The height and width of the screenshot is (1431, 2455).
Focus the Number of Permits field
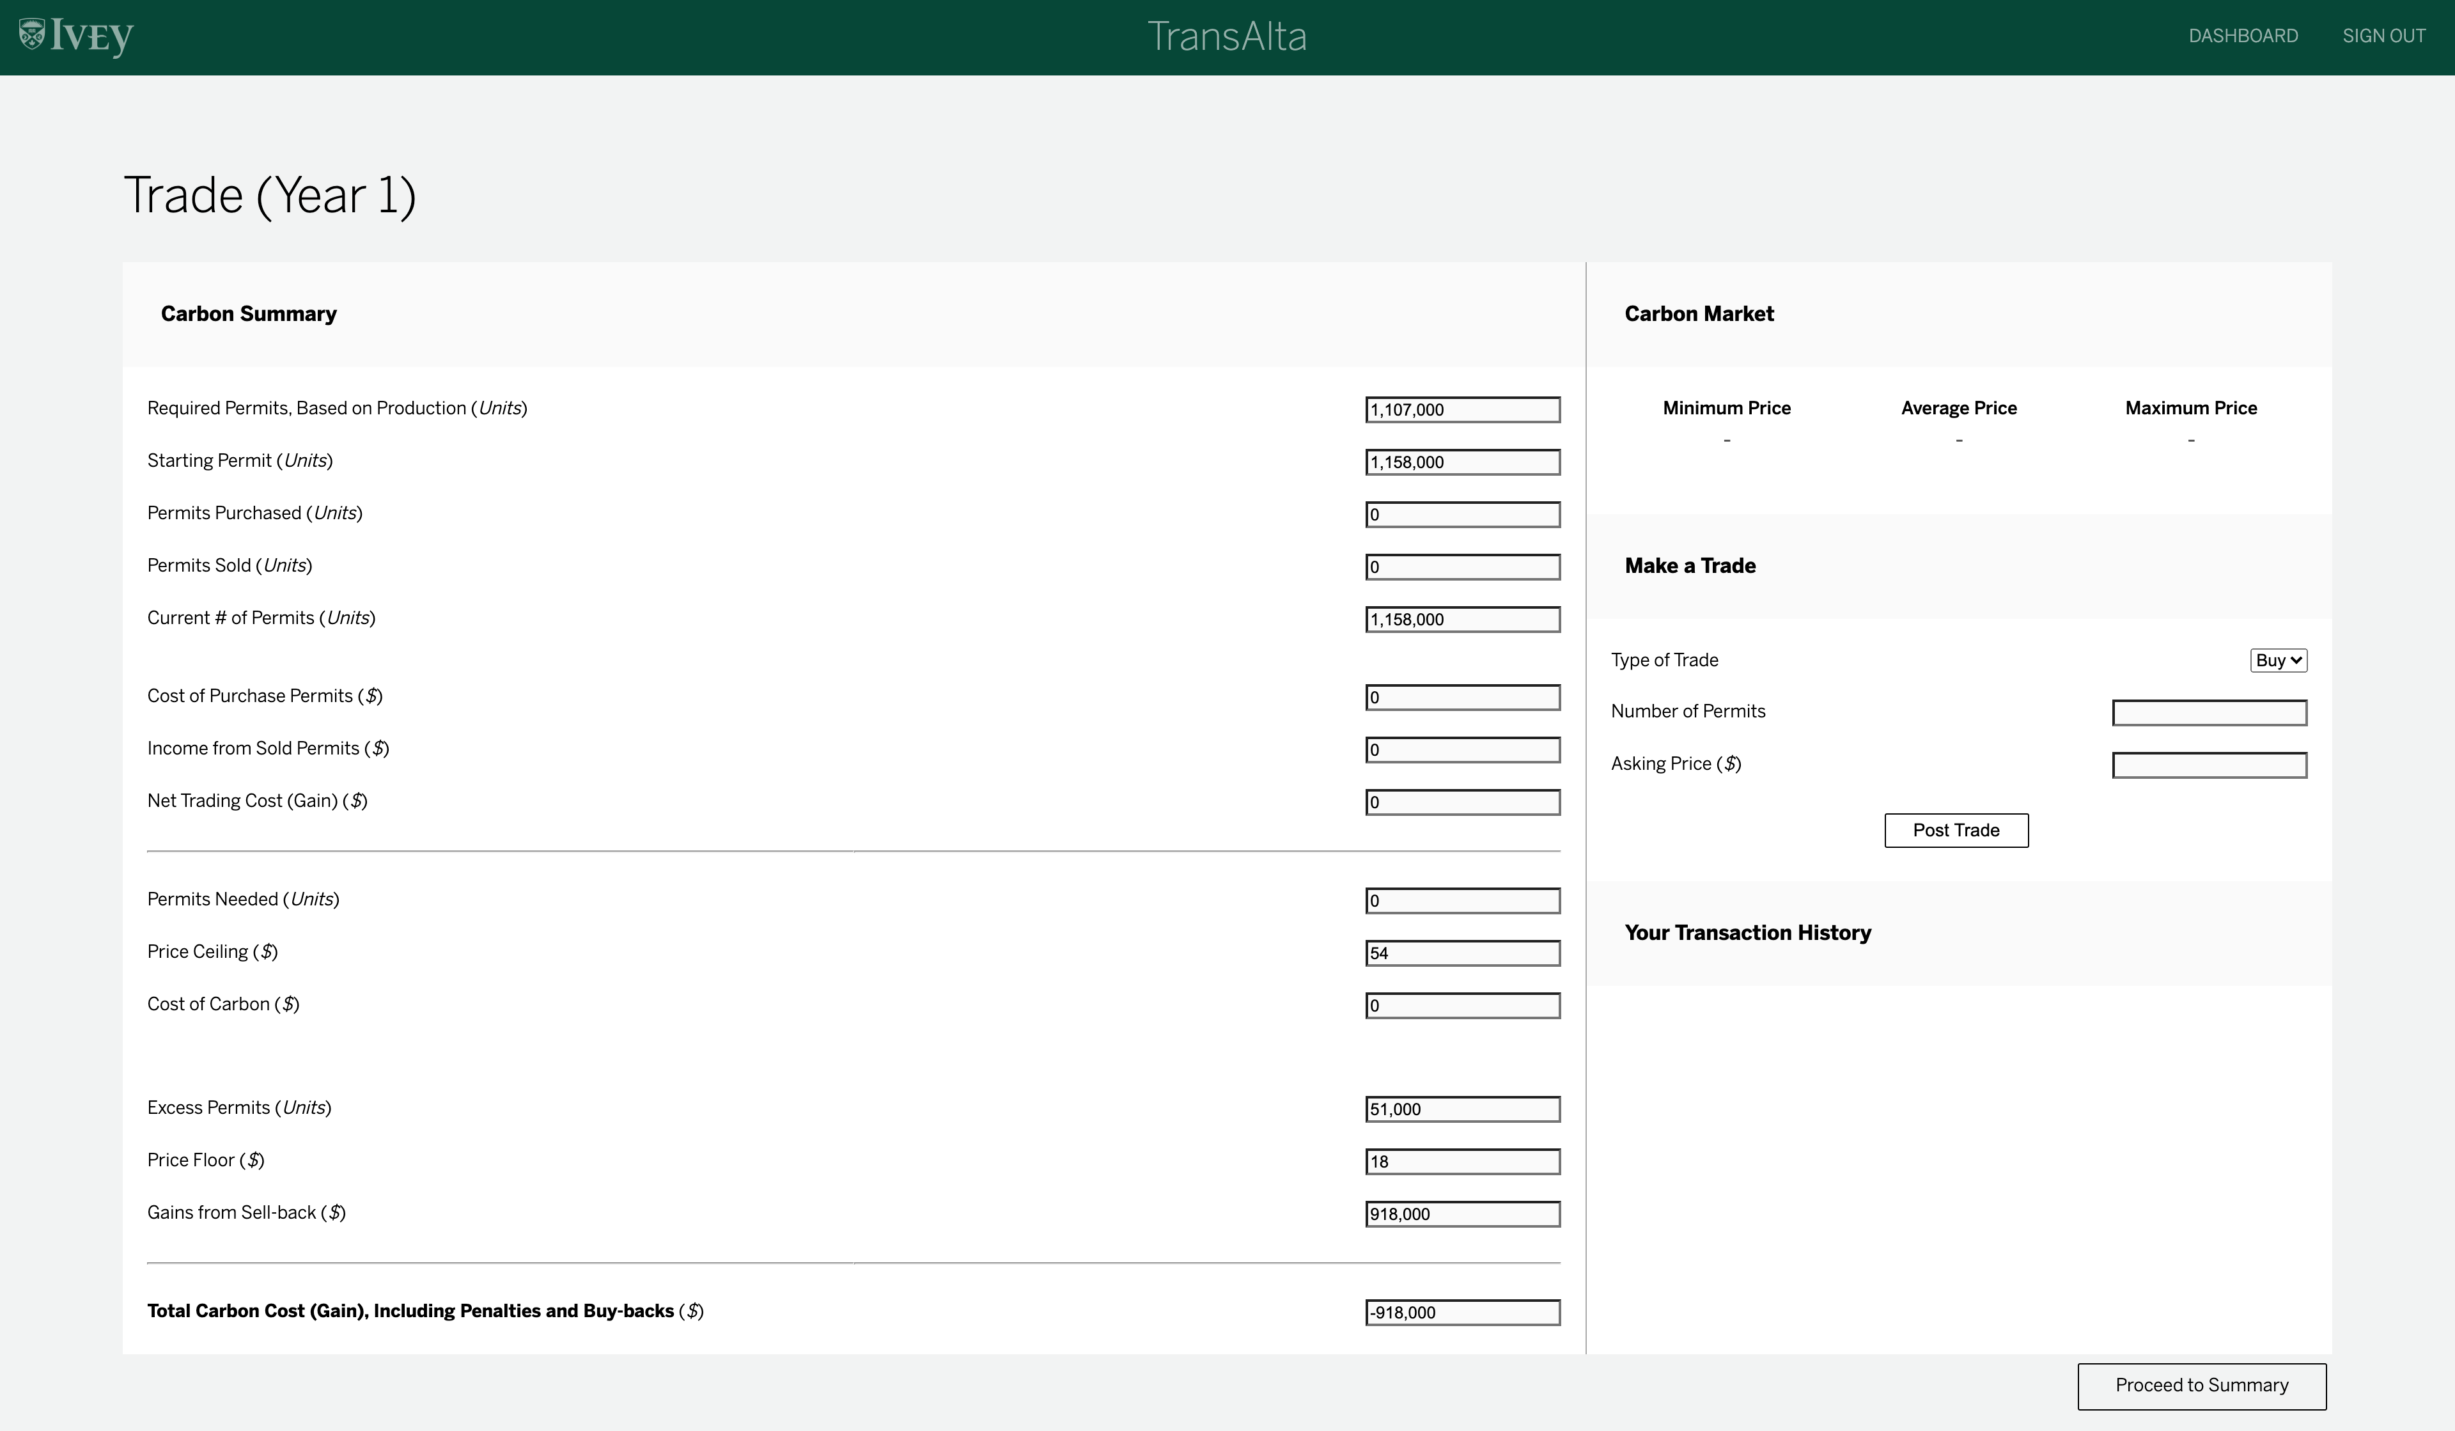click(x=2208, y=713)
